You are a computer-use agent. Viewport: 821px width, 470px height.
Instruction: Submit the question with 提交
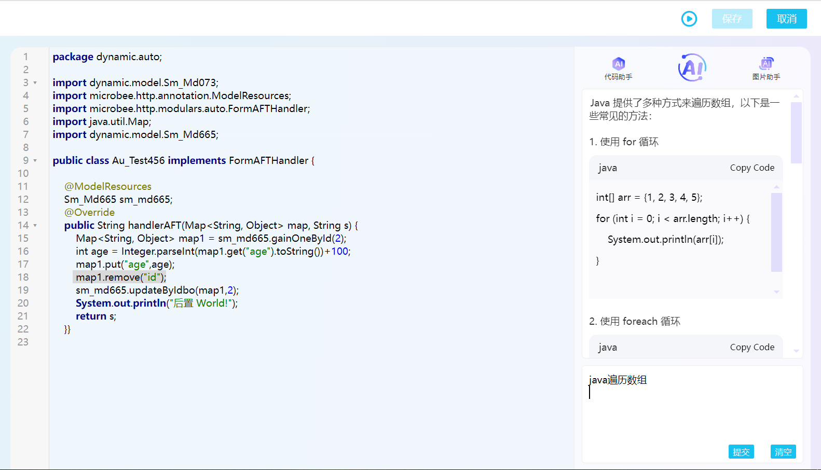pyautogui.click(x=741, y=452)
